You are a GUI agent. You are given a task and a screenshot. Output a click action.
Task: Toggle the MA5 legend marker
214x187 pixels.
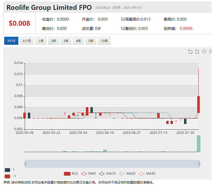point(84,174)
